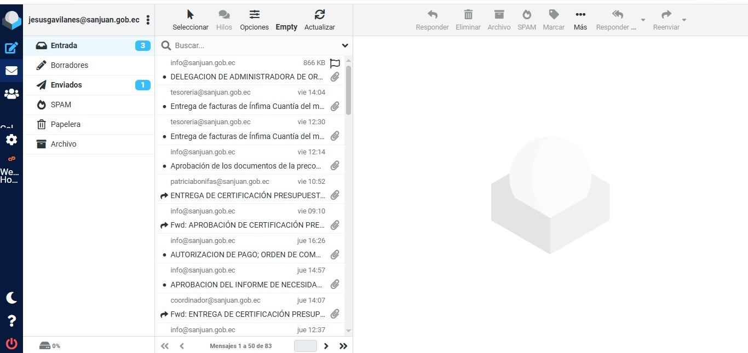Open settings gear in left sidebar
Viewport: 748px width, 353px height.
point(11,140)
